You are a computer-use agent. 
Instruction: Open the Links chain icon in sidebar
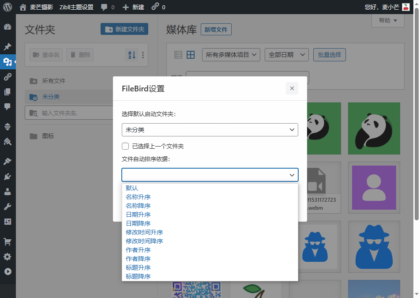point(7,77)
